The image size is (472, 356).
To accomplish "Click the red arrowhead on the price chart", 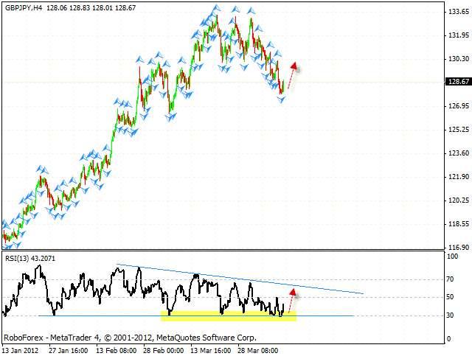I will [x=294, y=66].
